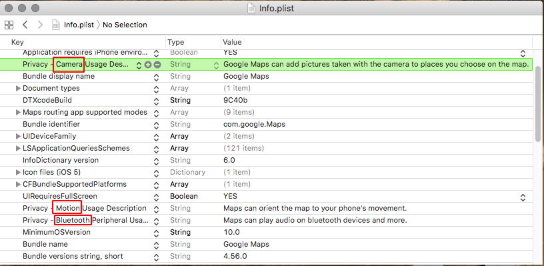Open key stepper for Bluetooth Peripheral Usage

[156, 221]
